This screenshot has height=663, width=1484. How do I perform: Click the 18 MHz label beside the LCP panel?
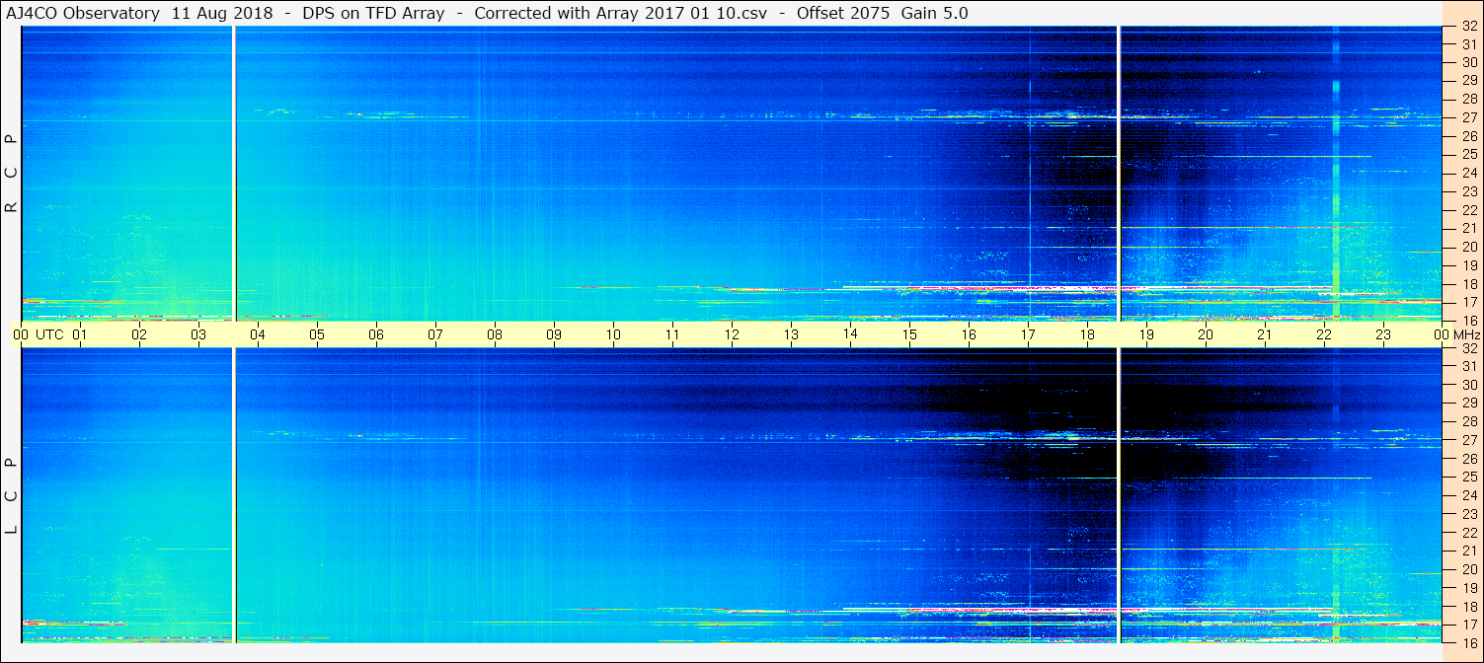tap(1468, 607)
